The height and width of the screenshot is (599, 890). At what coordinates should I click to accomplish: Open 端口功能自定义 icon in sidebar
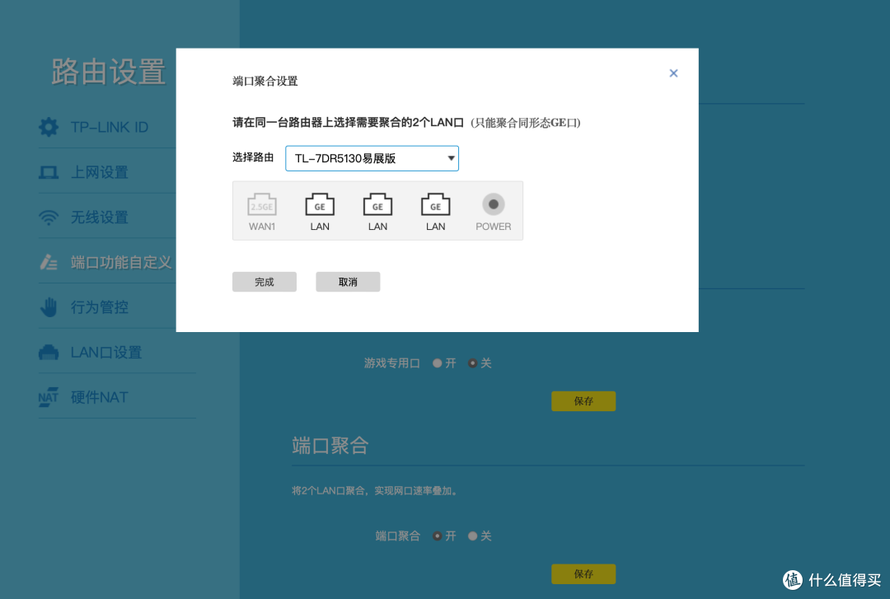click(49, 262)
